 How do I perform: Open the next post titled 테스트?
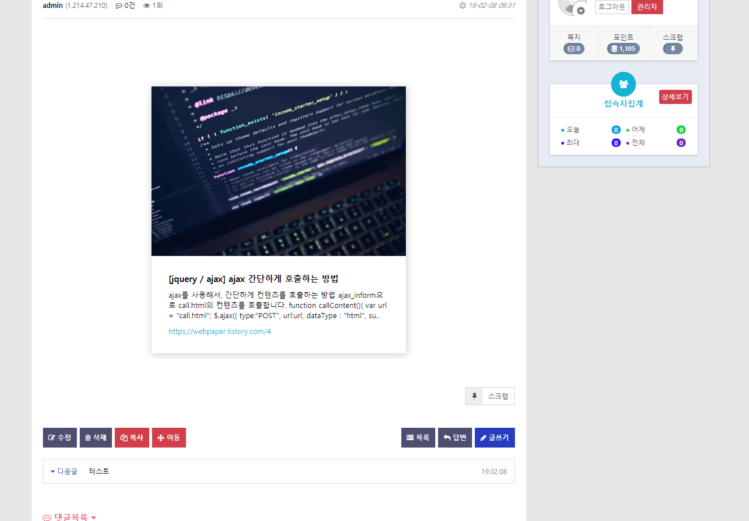point(99,471)
